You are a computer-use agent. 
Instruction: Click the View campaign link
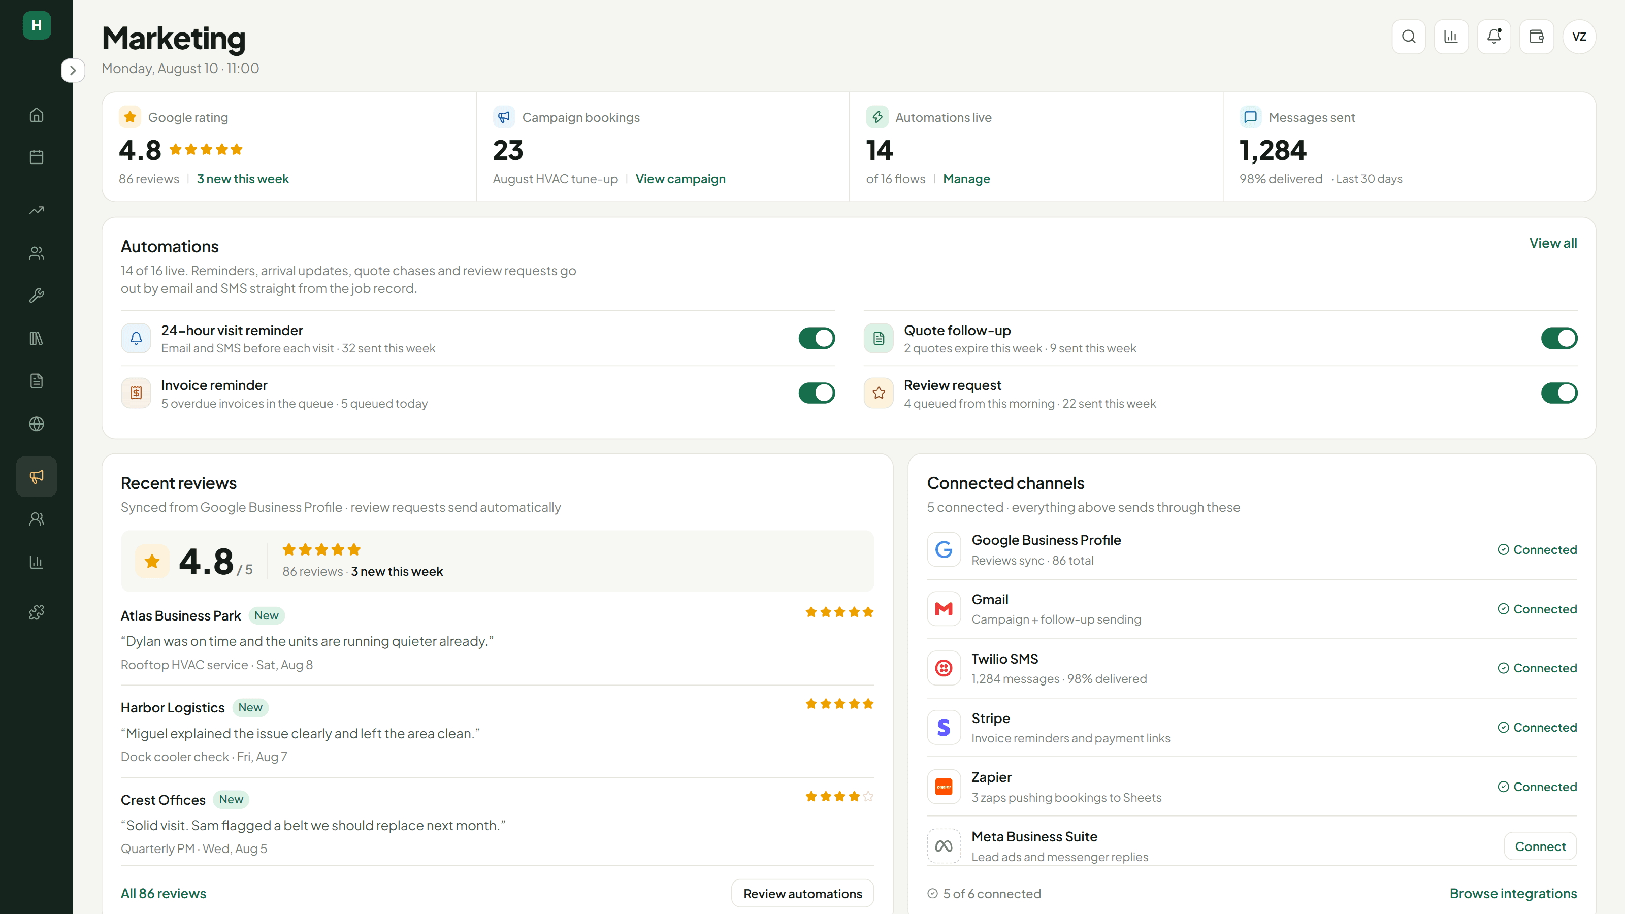click(x=680, y=179)
